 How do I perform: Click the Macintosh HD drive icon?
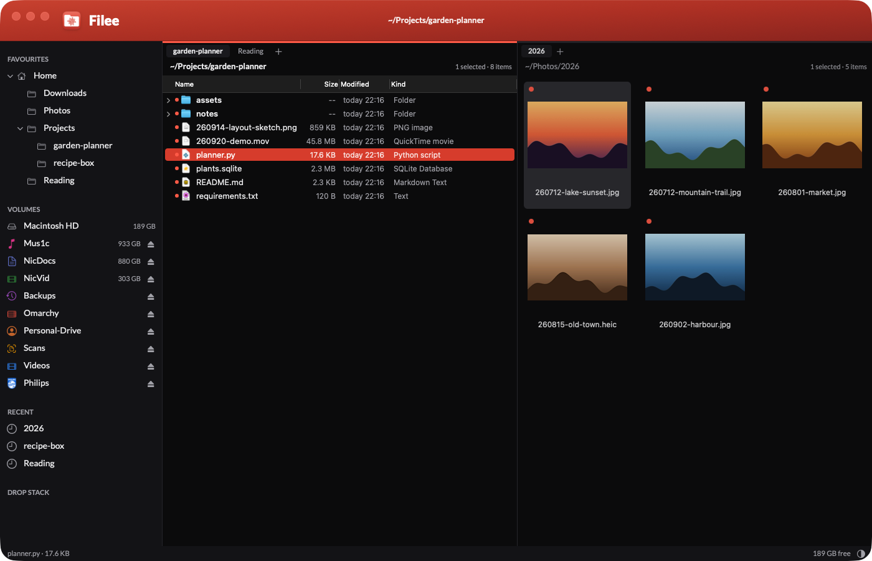tap(12, 226)
